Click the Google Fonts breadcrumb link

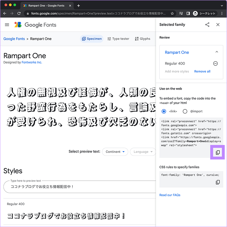(14, 39)
